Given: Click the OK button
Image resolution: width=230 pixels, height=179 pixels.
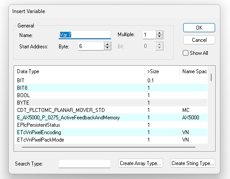Looking at the screenshot, I should click(x=199, y=27).
